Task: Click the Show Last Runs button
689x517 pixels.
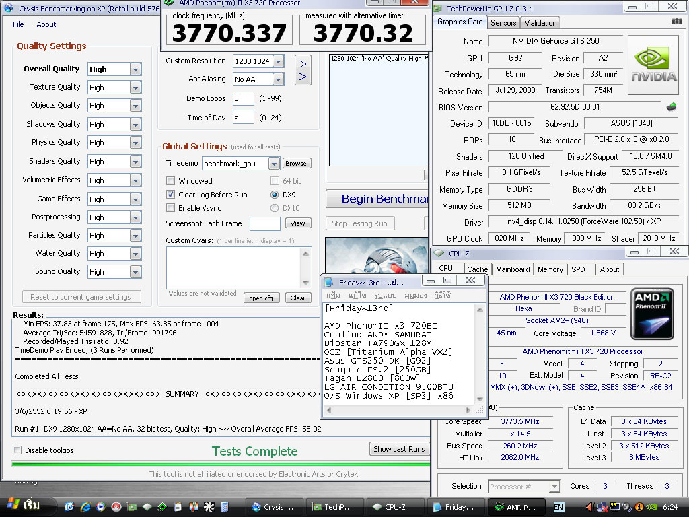Action: tap(399, 449)
